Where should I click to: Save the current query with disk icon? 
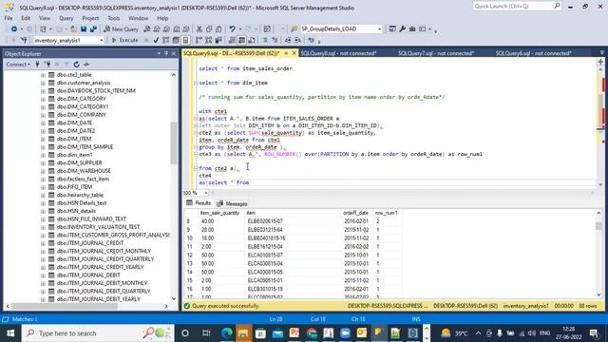coord(84,29)
